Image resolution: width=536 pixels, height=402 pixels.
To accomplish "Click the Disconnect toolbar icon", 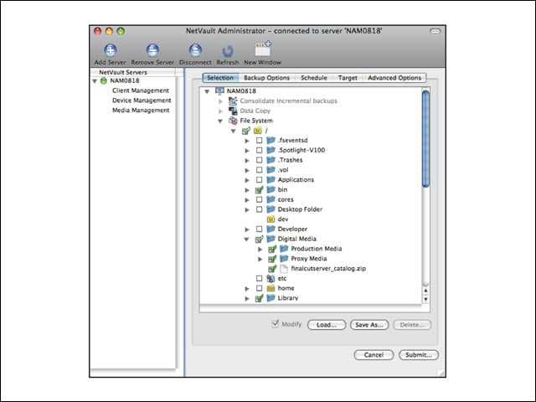I will coord(195,50).
